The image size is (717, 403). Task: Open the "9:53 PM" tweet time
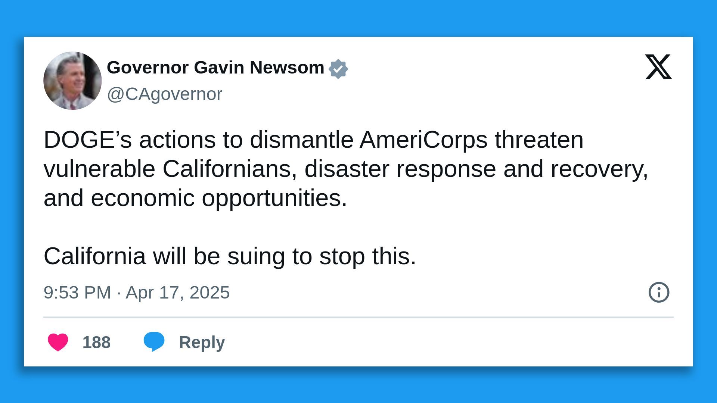coord(77,292)
